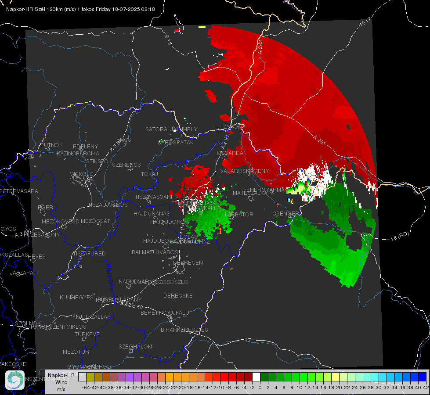
Task: Click the bright green swatch between 10 and 12
Action: [x=304, y=377]
